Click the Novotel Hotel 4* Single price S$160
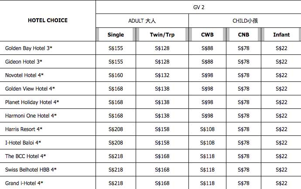Screen dimensions: 301x189 pos(116,75)
